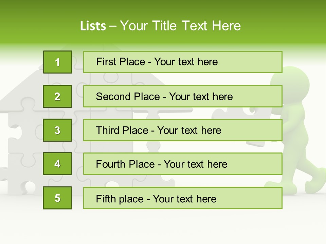Select the number 3 green box
The width and height of the screenshot is (326, 244).
coord(57,130)
